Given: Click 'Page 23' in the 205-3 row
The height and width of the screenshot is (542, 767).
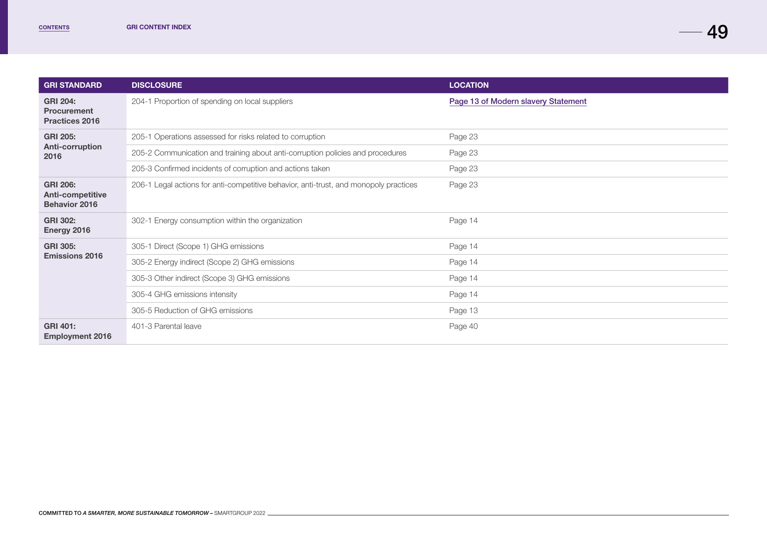Looking at the screenshot, I should (464, 169).
